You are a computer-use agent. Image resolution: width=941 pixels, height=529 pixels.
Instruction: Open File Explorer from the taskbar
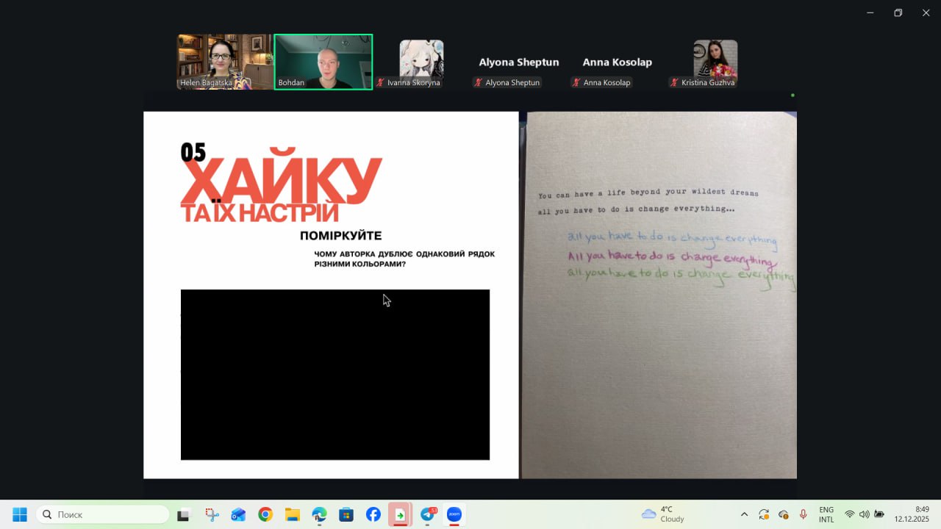click(293, 514)
